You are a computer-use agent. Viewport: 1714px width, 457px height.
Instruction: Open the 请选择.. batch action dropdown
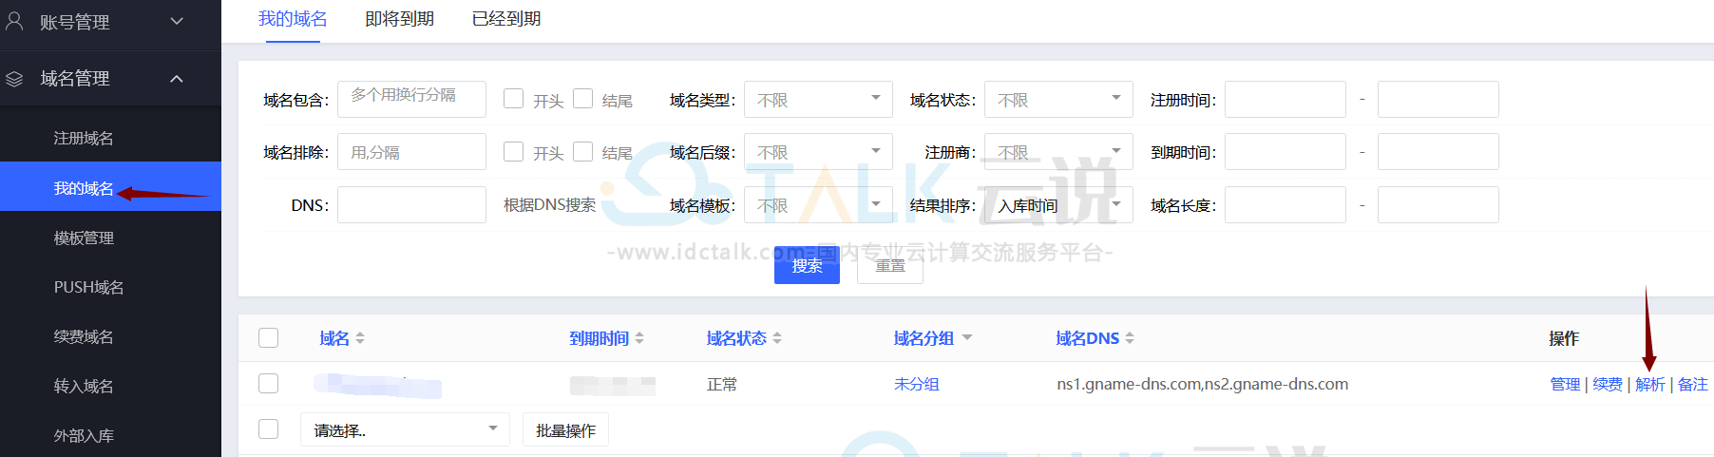(405, 430)
